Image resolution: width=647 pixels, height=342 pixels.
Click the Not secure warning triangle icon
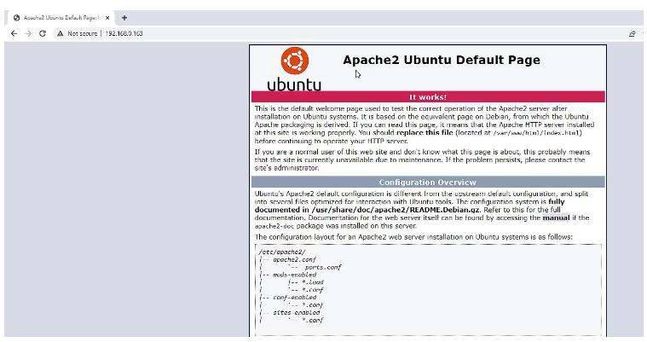pos(61,33)
